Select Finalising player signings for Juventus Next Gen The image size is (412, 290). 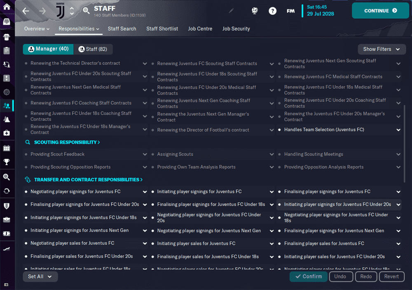[338, 231]
